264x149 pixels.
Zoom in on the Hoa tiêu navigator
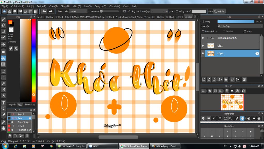(210, 91)
